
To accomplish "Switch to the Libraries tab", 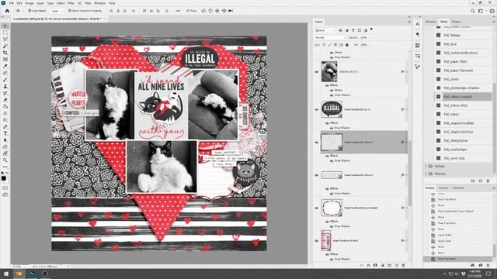I will pos(430,22).
